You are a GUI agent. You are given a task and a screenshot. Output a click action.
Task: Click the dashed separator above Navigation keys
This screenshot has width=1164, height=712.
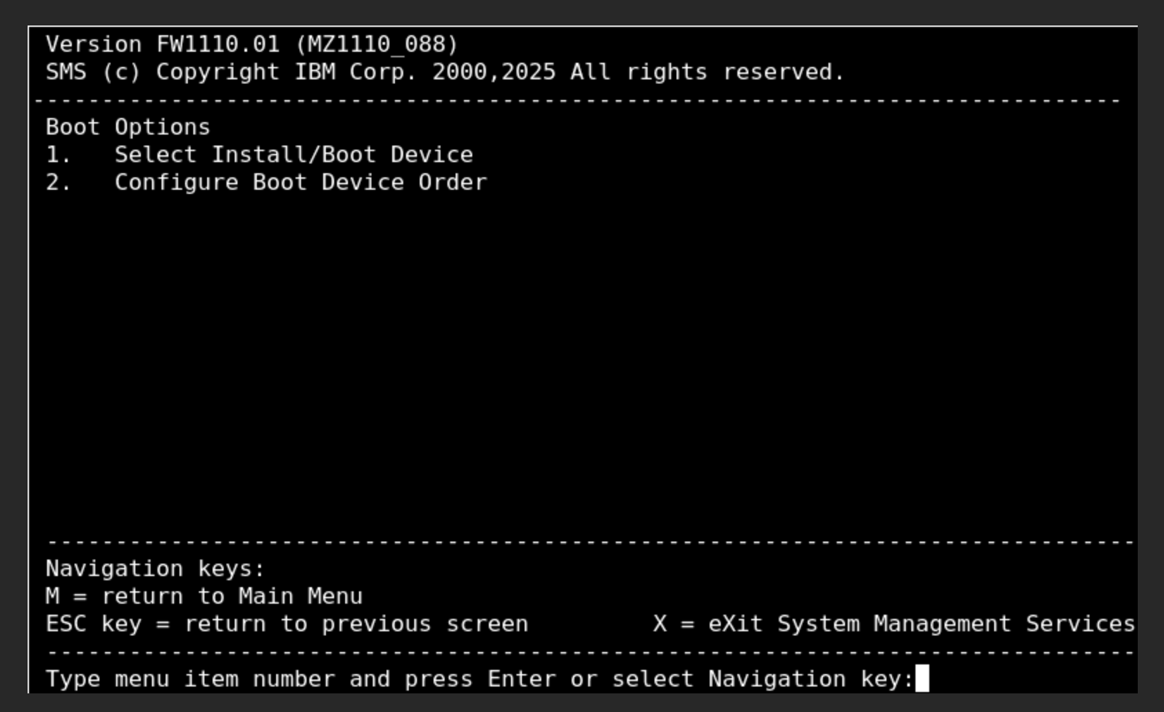[x=590, y=543]
